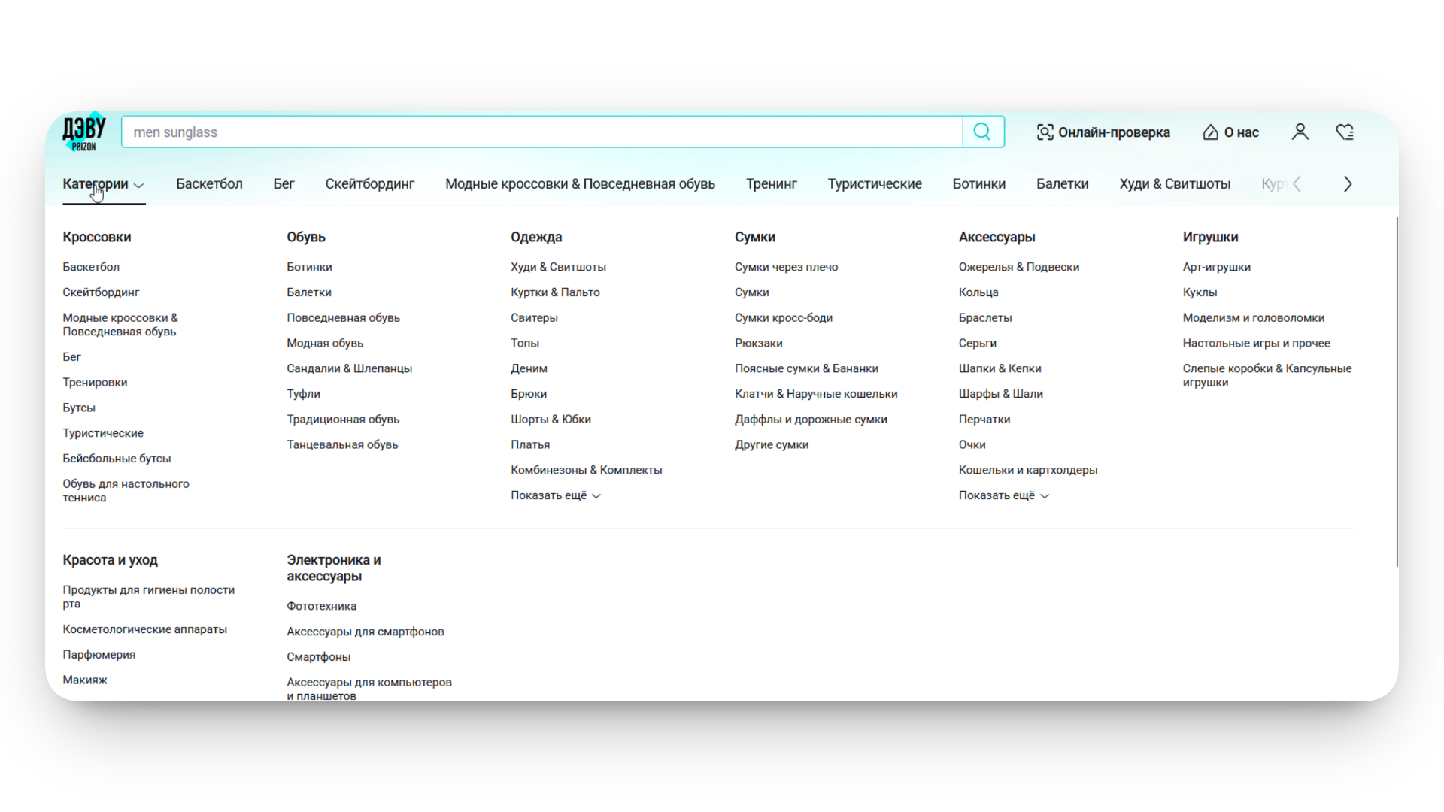Open the Одежда category heading
The width and height of the screenshot is (1444, 812).
point(536,237)
